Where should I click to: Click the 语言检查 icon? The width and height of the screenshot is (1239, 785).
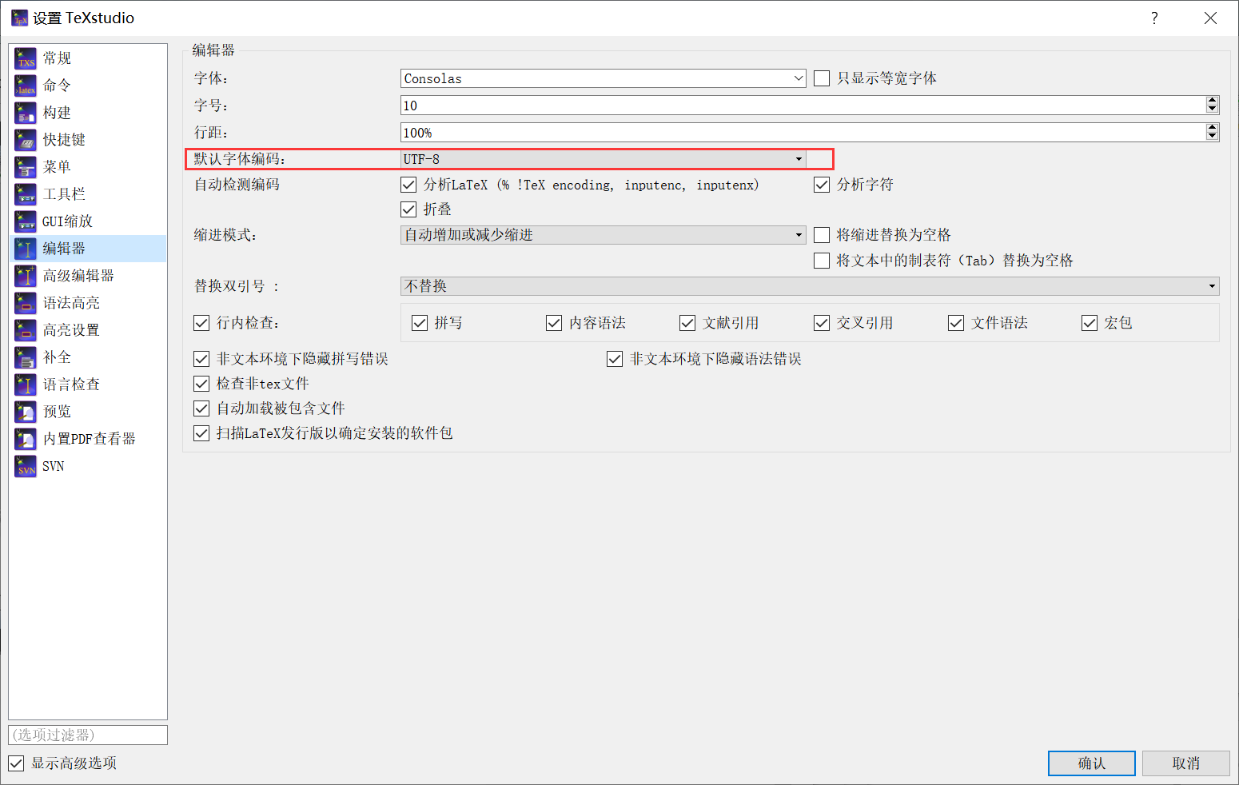tap(26, 385)
